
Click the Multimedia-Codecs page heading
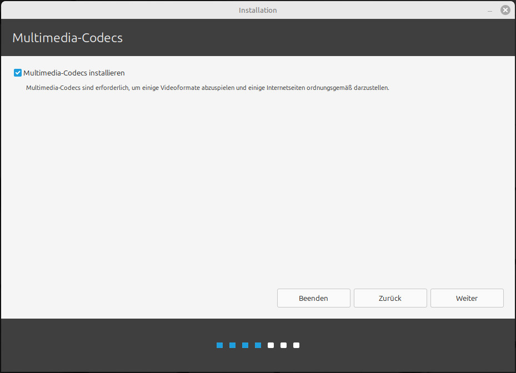[x=67, y=38]
